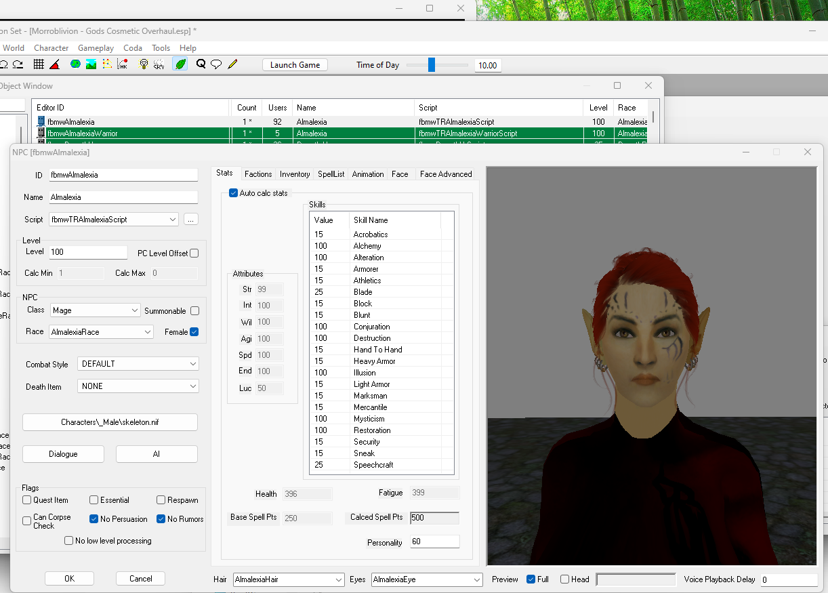
Task: Open the Gameplay menu
Action: tap(96, 48)
